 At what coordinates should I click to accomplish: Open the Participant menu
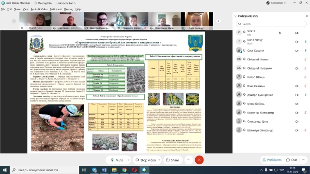coord(56,9)
